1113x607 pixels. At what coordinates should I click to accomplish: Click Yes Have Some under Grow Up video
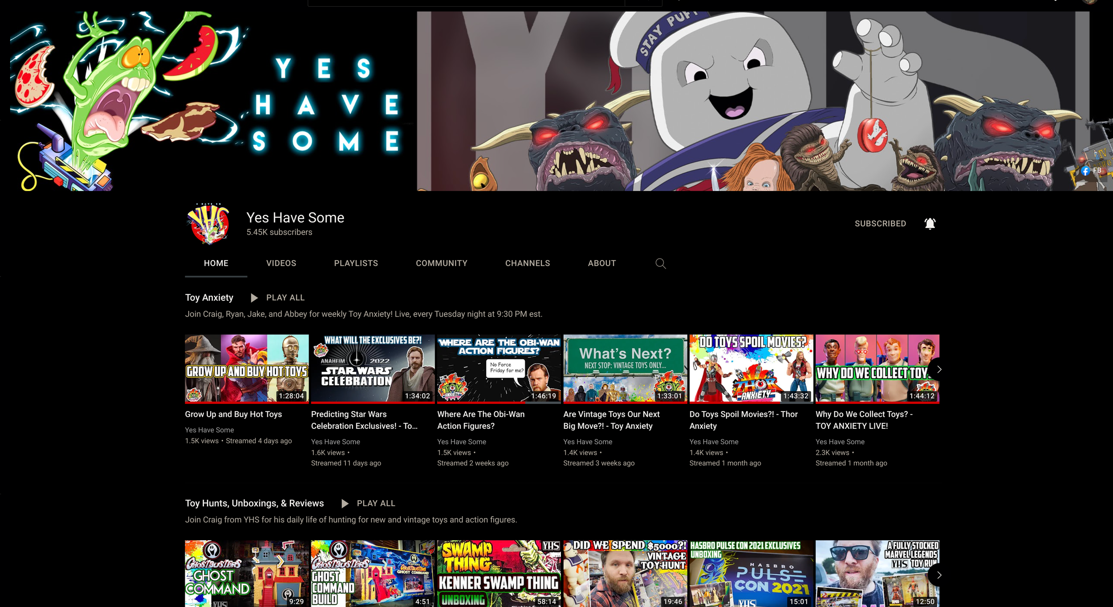[x=209, y=430]
